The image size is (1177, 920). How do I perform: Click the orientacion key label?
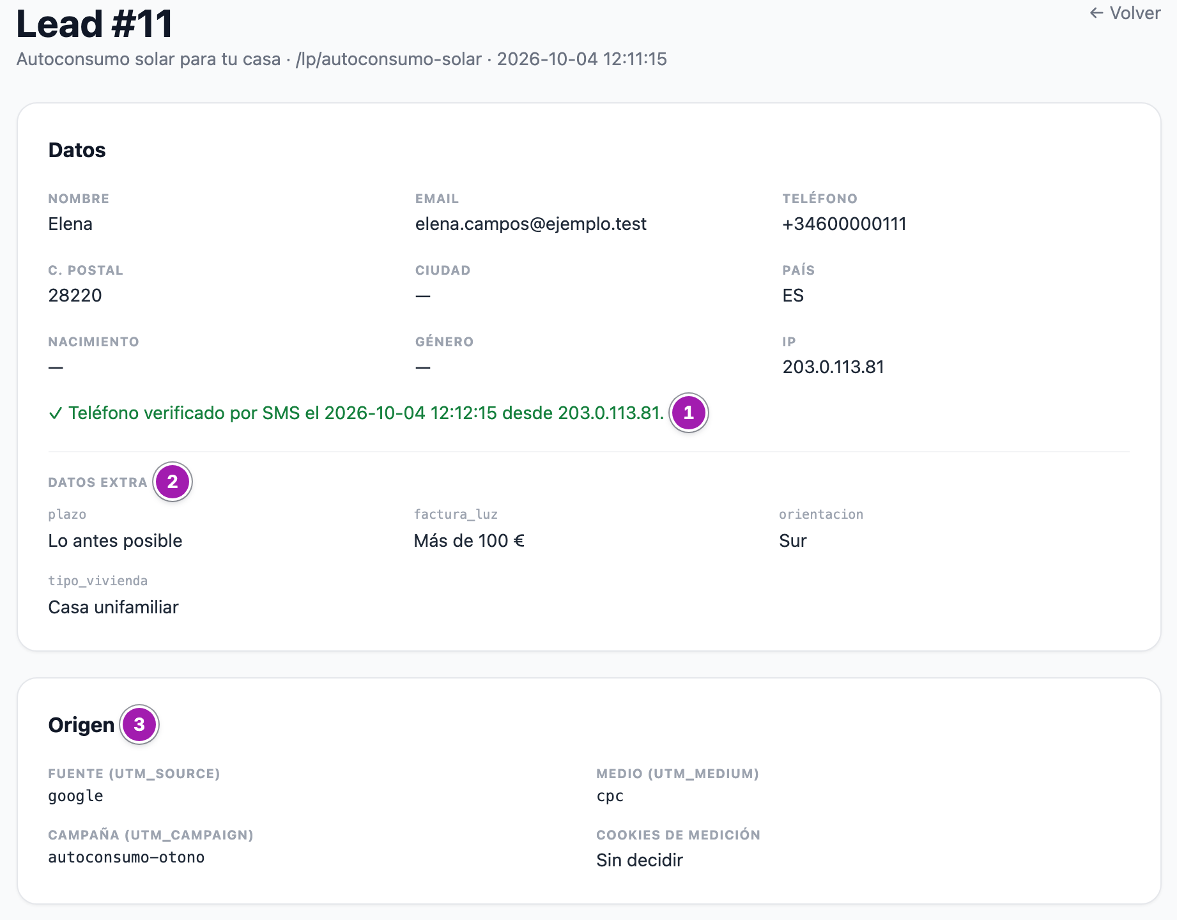[x=821, y=514]
